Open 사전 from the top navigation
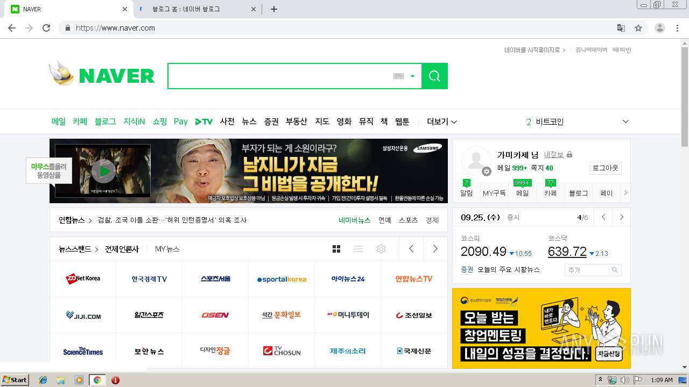The width and height of the screenshot is (689, 387). [x=227, y=121]
